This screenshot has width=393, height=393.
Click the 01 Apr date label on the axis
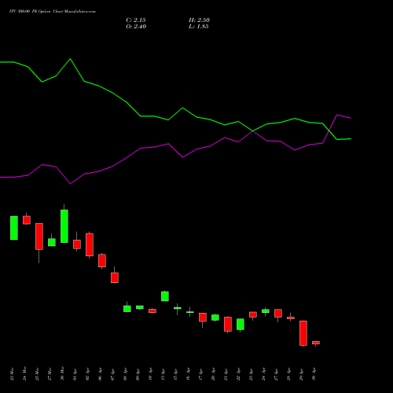tap(75, 374)
